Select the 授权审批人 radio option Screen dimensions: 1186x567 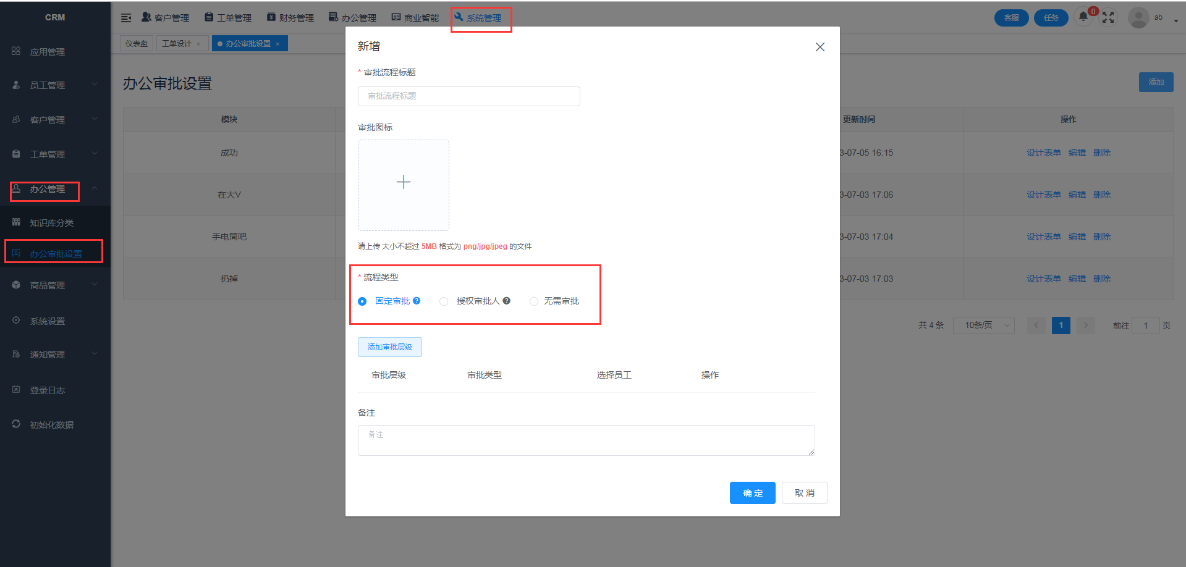coord(444,301)
